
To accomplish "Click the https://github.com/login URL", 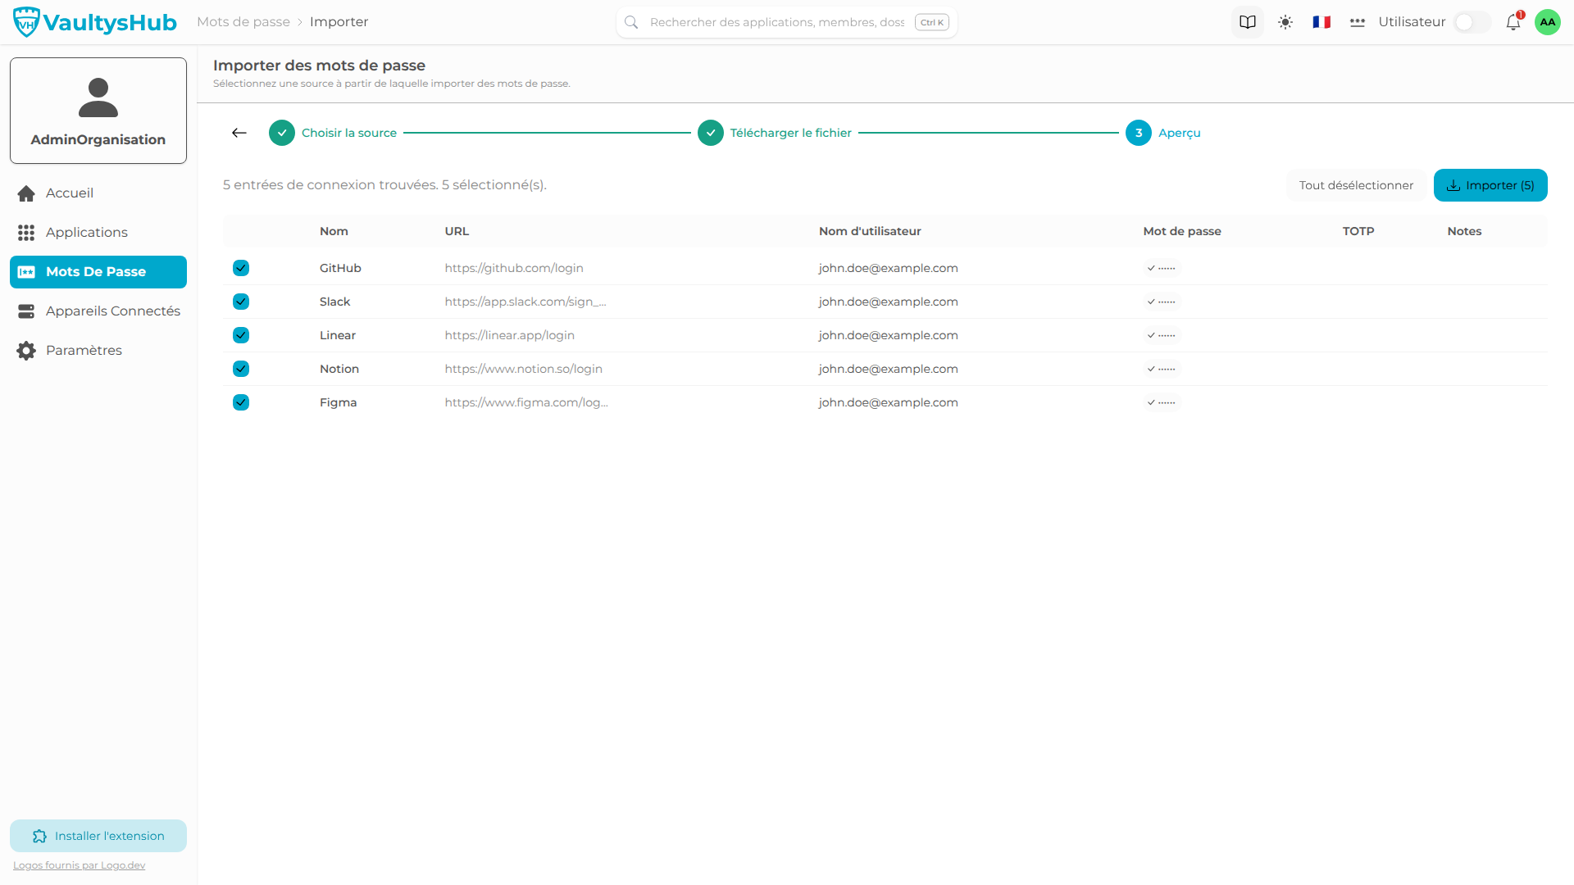I will (x=514, y=268).
